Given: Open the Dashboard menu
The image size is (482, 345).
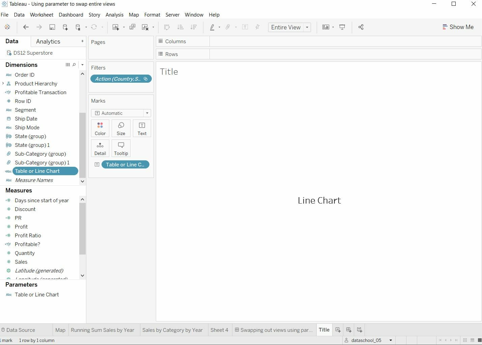Looking at the screenshot, I should (x=71, y=15).
